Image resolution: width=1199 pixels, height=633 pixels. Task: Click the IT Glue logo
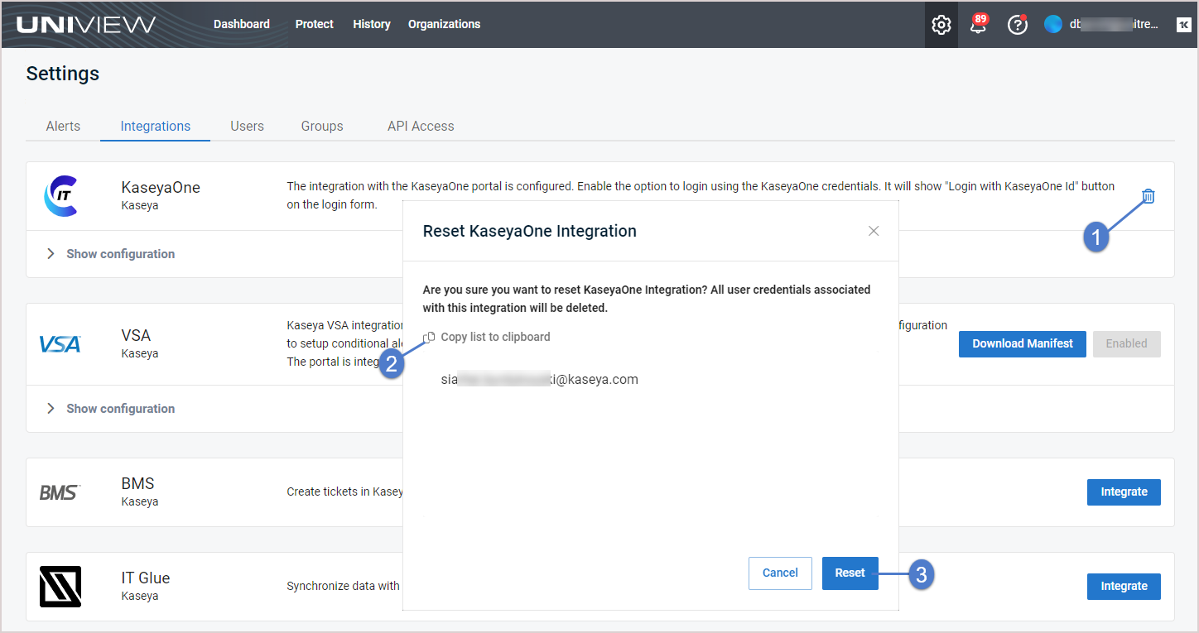pyautogui.click(x=60, y=587)
